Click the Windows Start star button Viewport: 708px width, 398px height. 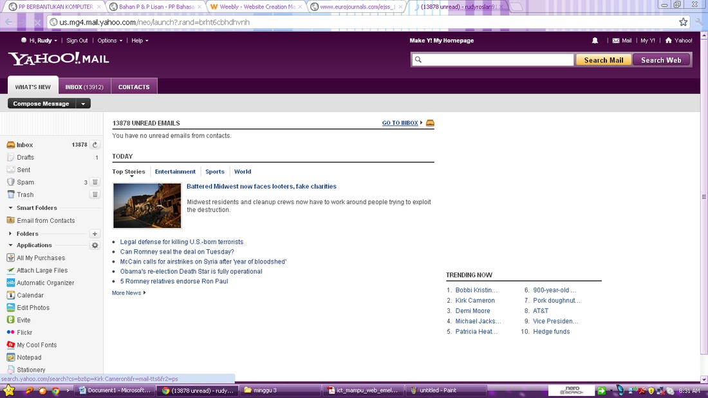(8, 390)
